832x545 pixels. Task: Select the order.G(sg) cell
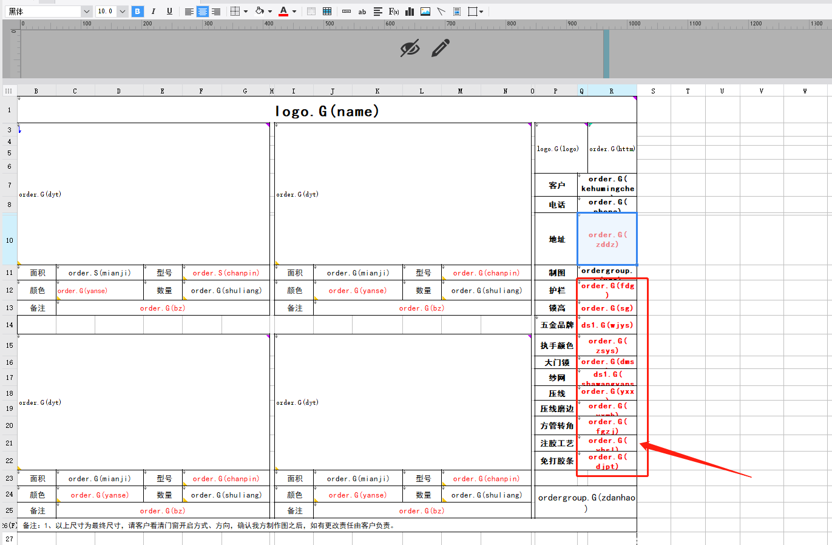607,308
